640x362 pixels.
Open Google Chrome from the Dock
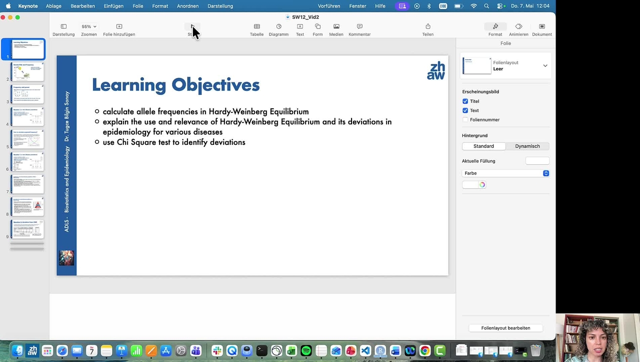tap(425, 351)
